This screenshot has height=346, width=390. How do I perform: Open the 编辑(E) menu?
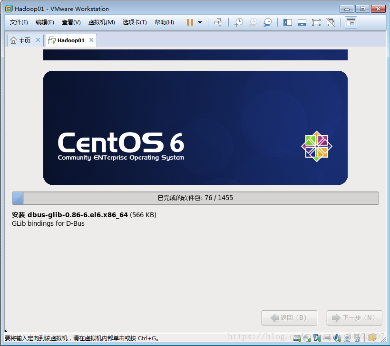click(45, 22)
